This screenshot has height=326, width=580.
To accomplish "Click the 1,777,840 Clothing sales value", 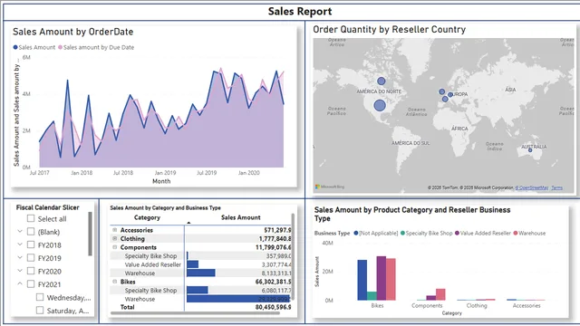I will tap(275, 238).
